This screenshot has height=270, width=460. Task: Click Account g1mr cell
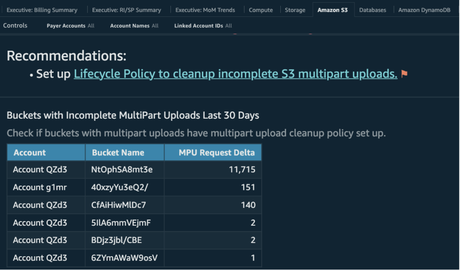tap(46, 187)
